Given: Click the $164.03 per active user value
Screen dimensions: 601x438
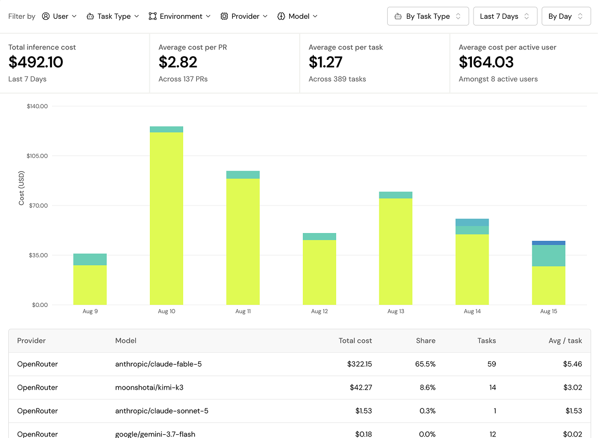Looking at the screenshot, I should click(x=486, y=62).
